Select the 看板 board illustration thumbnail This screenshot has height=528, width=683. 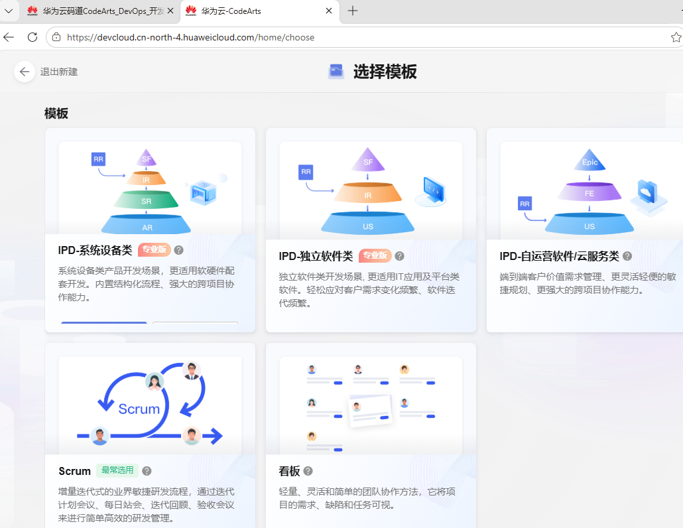pos(371,405)
